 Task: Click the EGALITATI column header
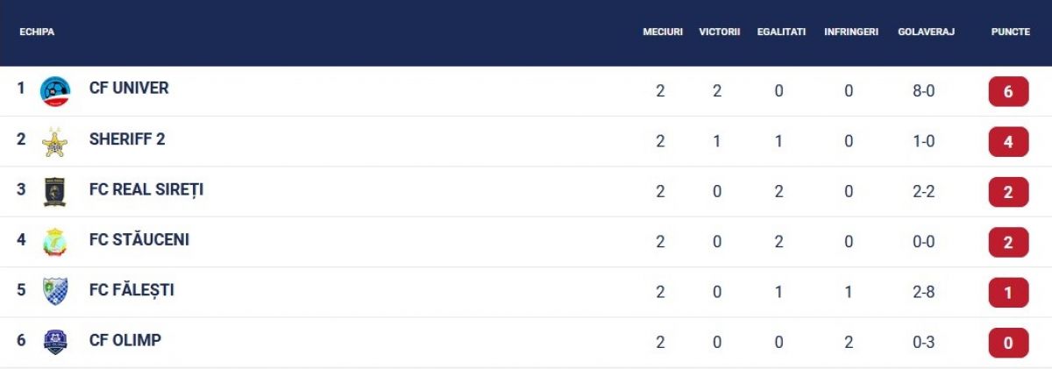[781, 32]
